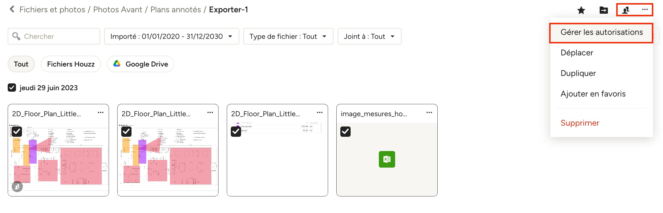Click the back chevron in breadcrumb
The image size is (663, 213).
point(12,9)
